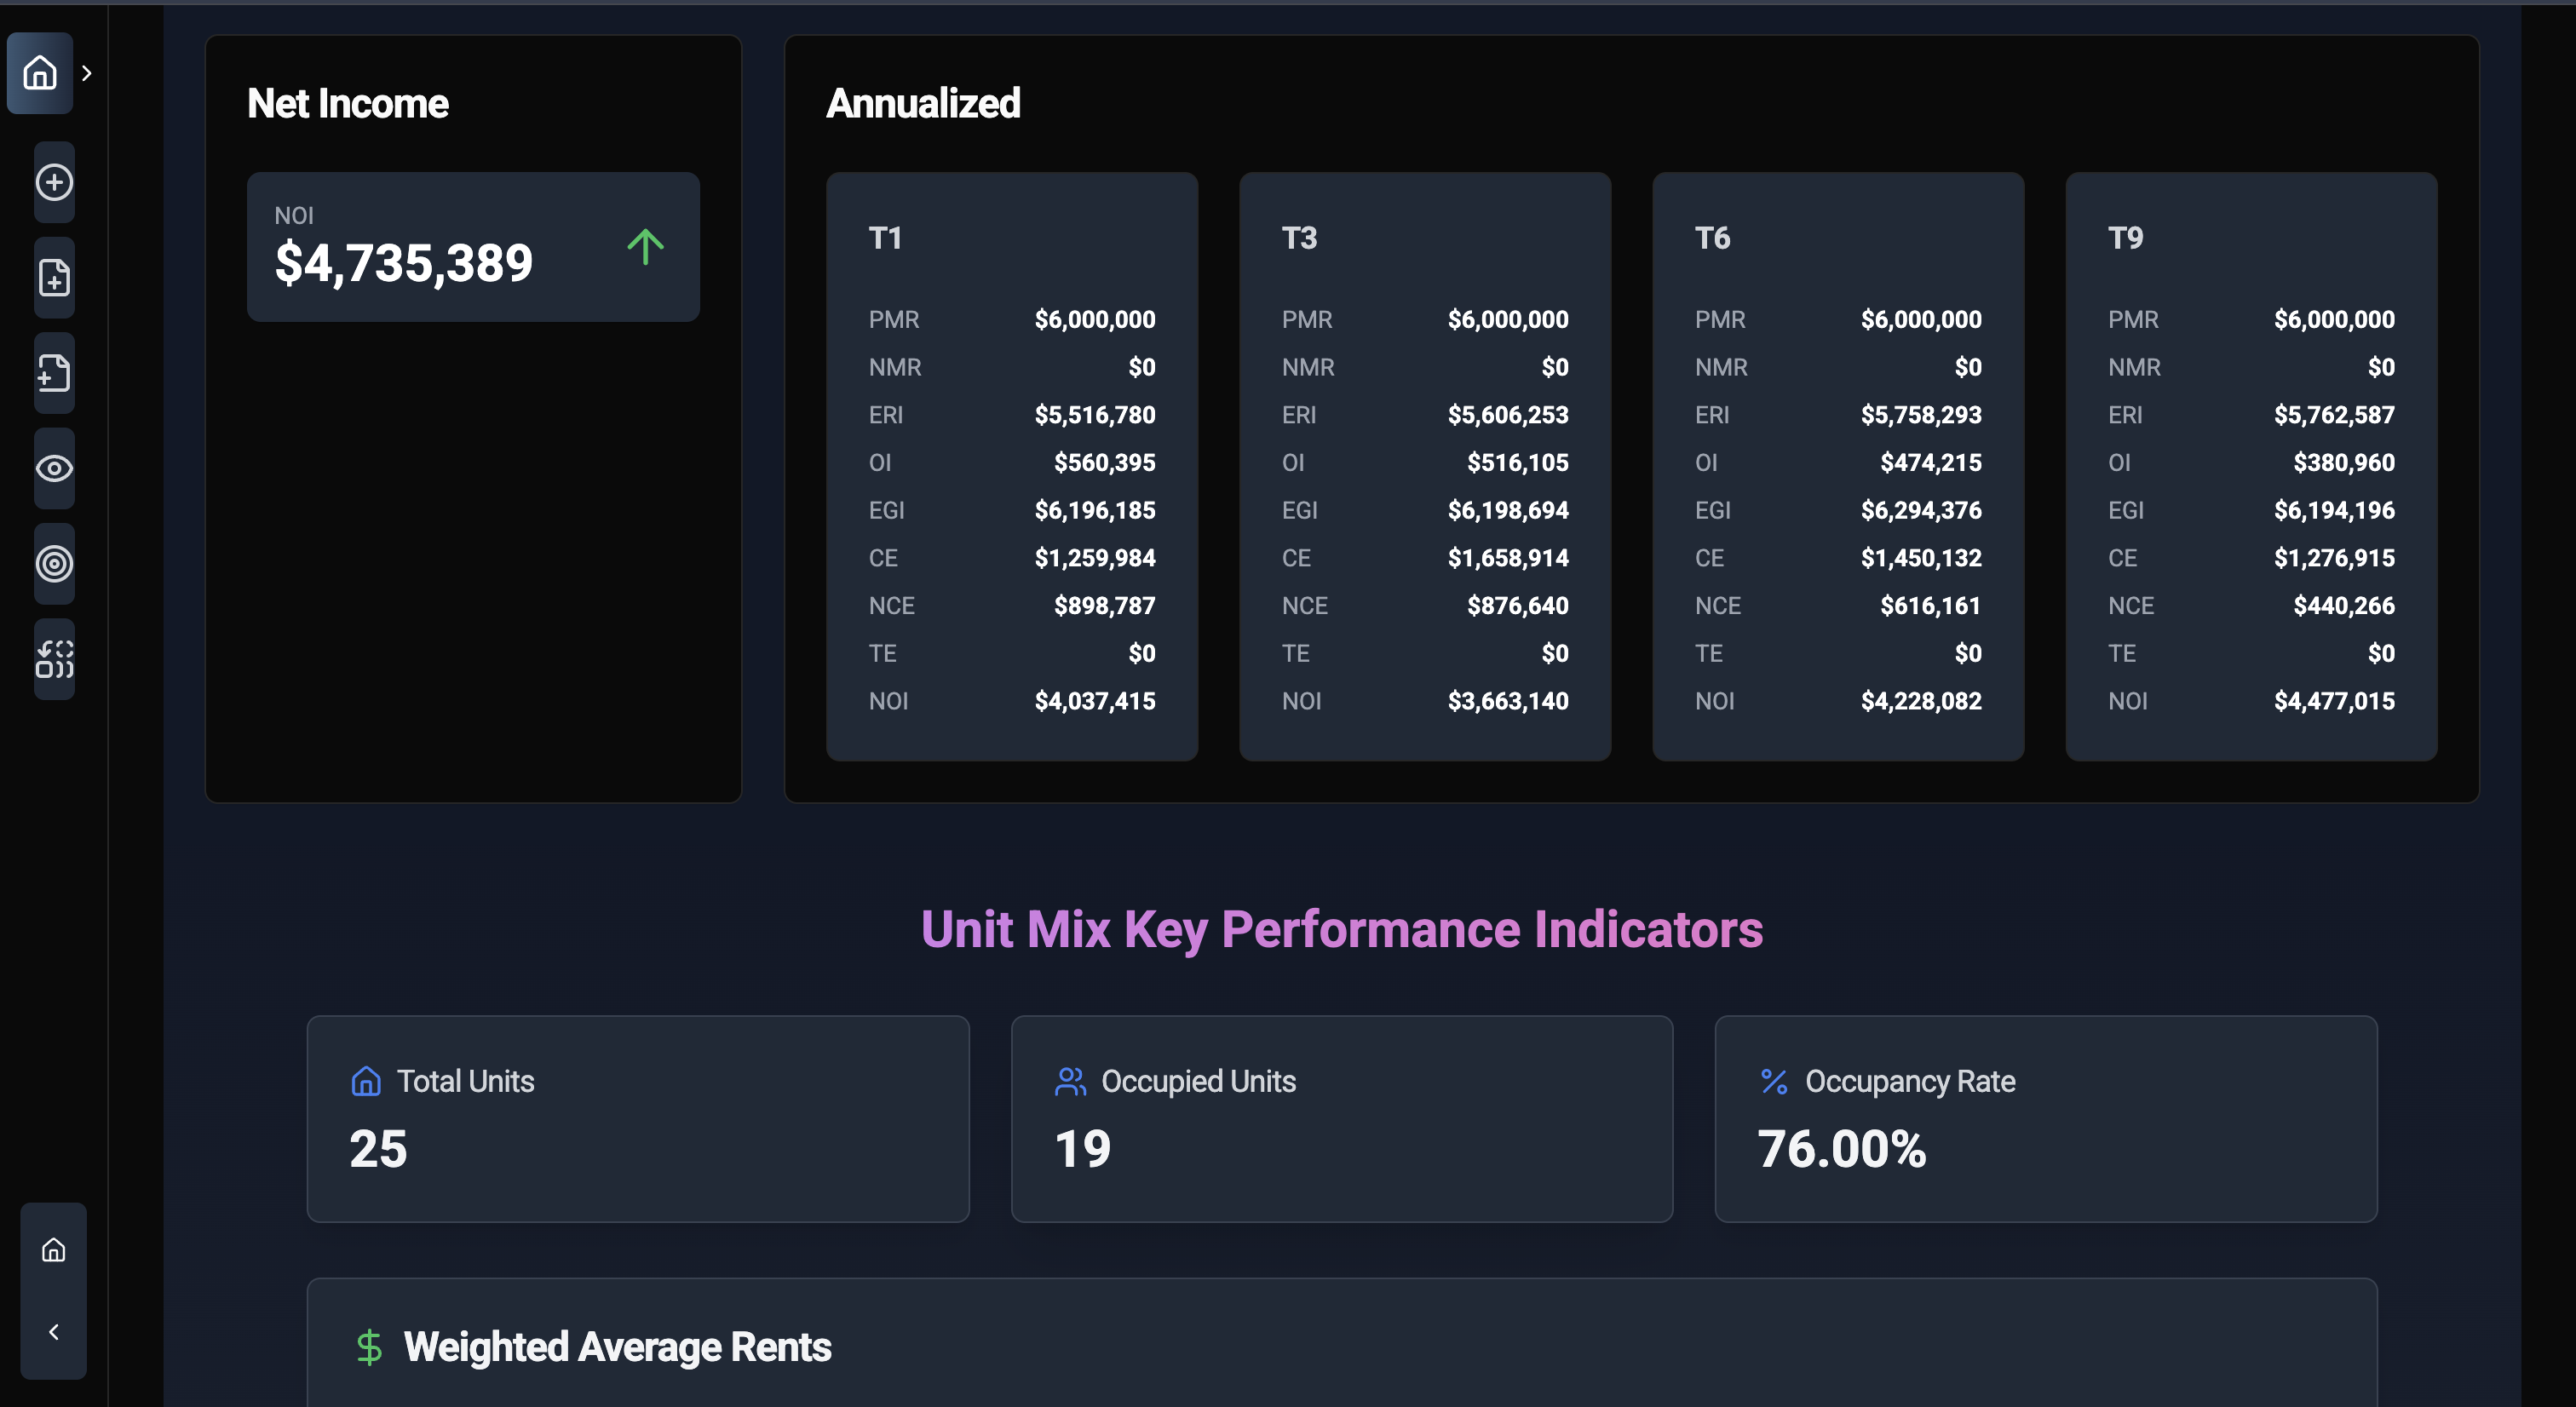Click the T1 PMR label
The height and width of the screenshot is (1407, 2576).
[893, 320]
